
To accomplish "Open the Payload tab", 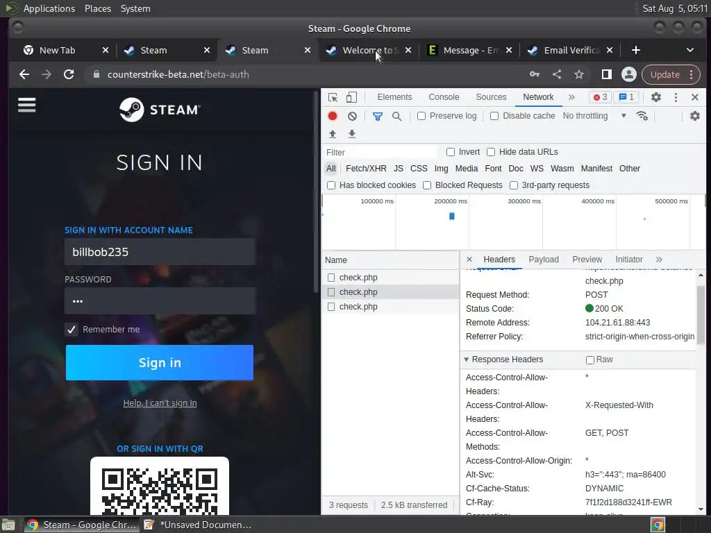I will coord(543,260).
